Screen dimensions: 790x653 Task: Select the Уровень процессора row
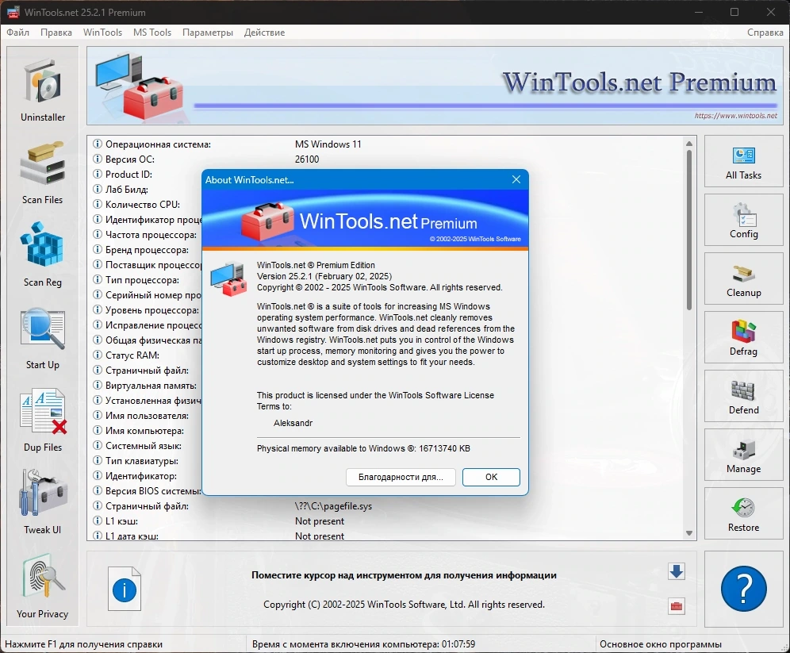[146, 310]
